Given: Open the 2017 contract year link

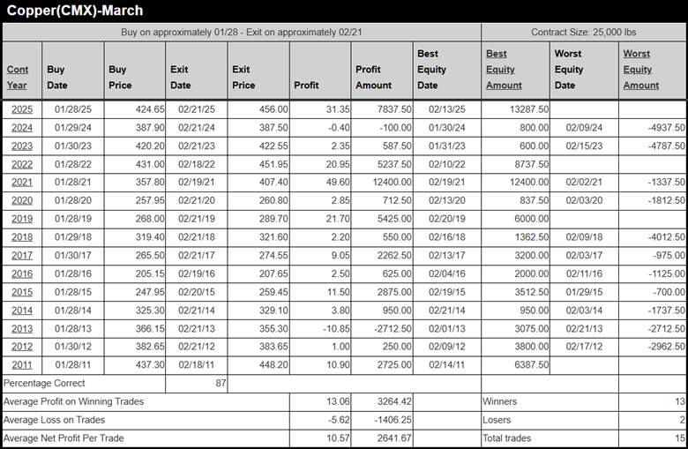Looking at the screenshot, I should (x=22, y=256).
